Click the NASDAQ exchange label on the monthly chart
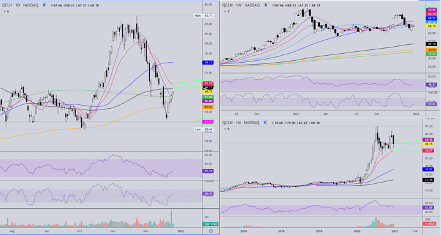 [251, 122]
